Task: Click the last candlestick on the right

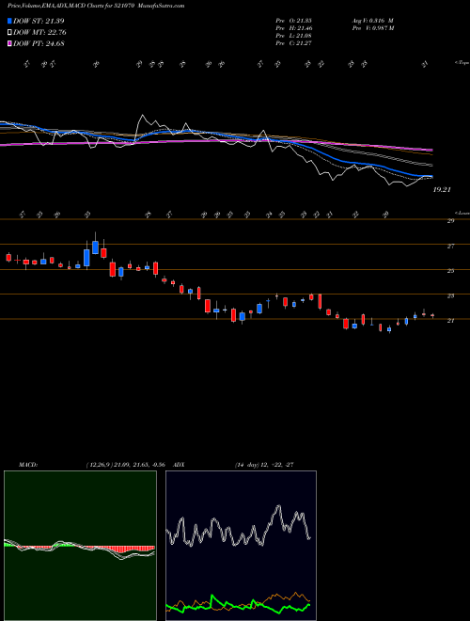Action: 432,315
